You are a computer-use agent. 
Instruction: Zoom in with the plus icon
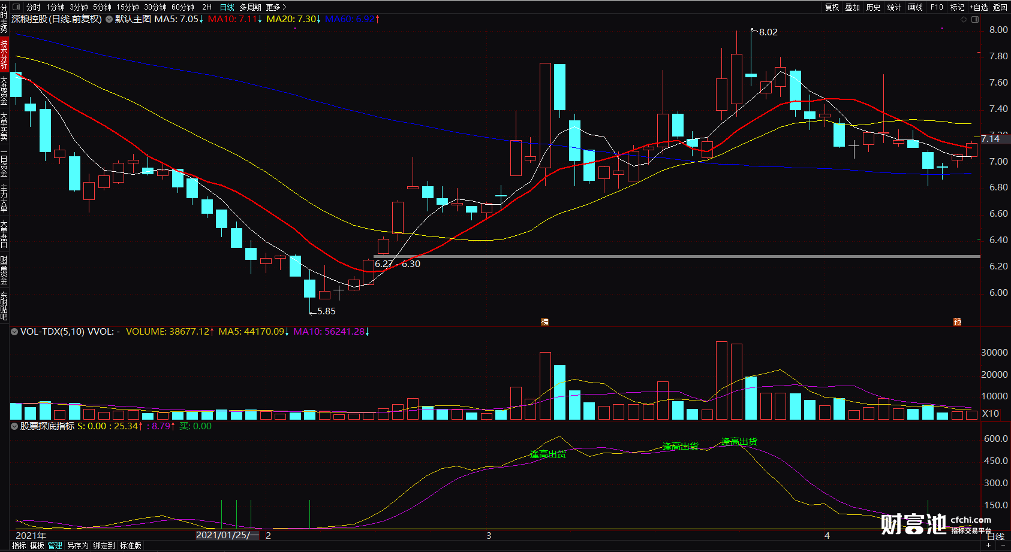coord(988,545)
